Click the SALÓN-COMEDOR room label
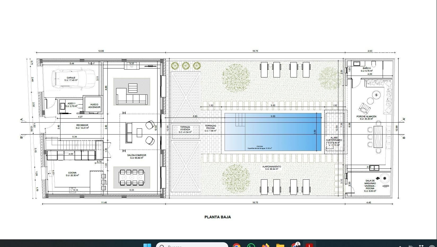The height and width of the screenshot is (247, 437). (136, 155)
